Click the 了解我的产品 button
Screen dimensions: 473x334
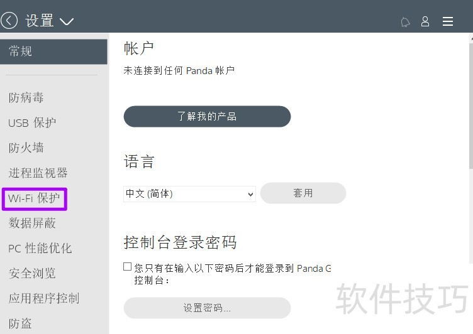pos(207,116)
